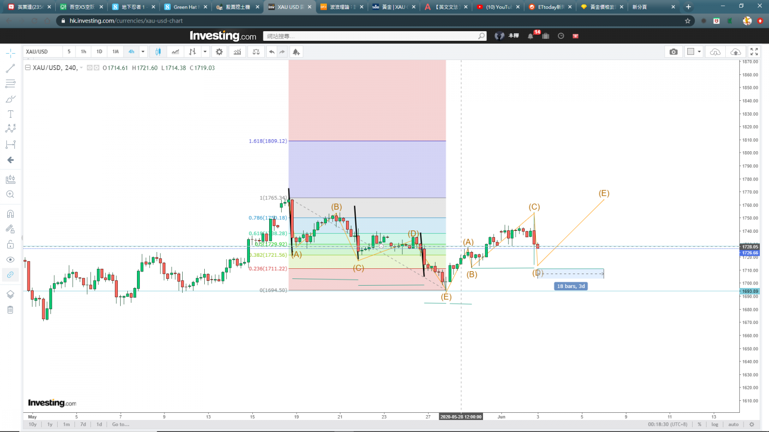Select the text annotation tool
Viewport: 769px width, 432px height.
(10, 114)
